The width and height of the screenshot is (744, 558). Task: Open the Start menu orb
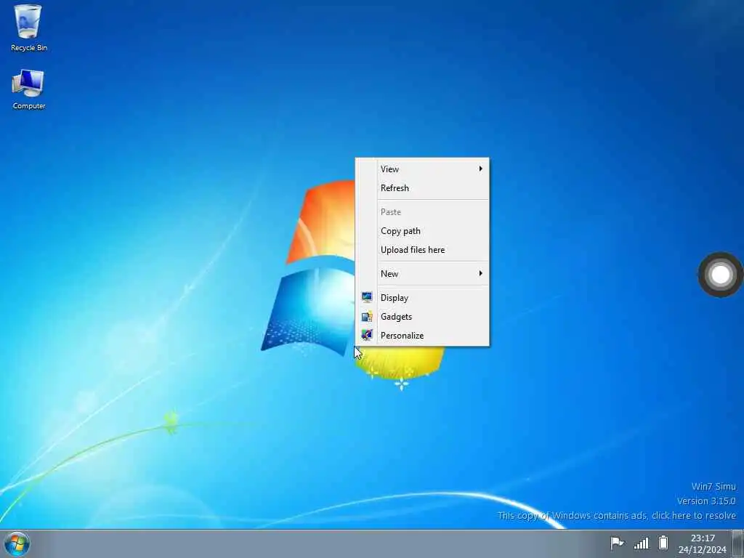point(17,543)
